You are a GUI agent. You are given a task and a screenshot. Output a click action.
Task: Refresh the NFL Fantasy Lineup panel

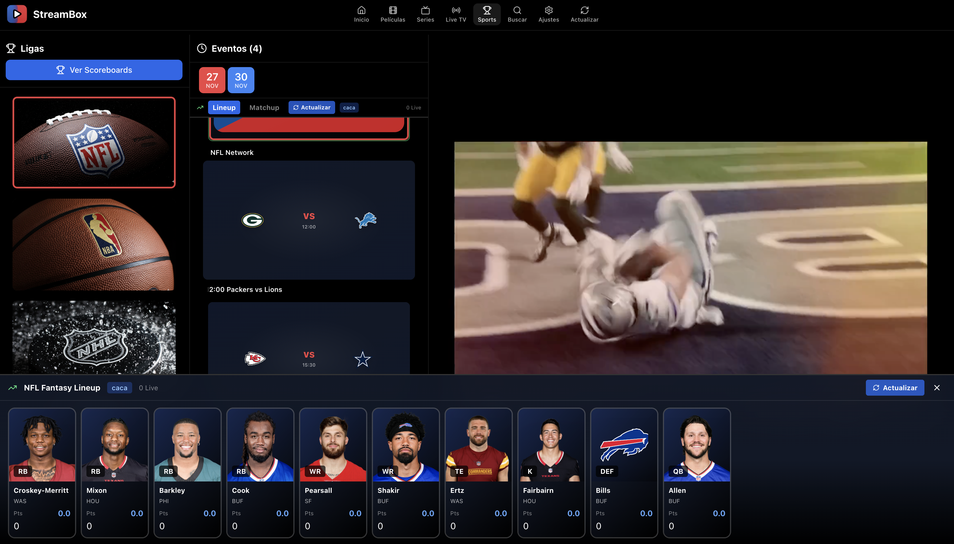(894, 388)
